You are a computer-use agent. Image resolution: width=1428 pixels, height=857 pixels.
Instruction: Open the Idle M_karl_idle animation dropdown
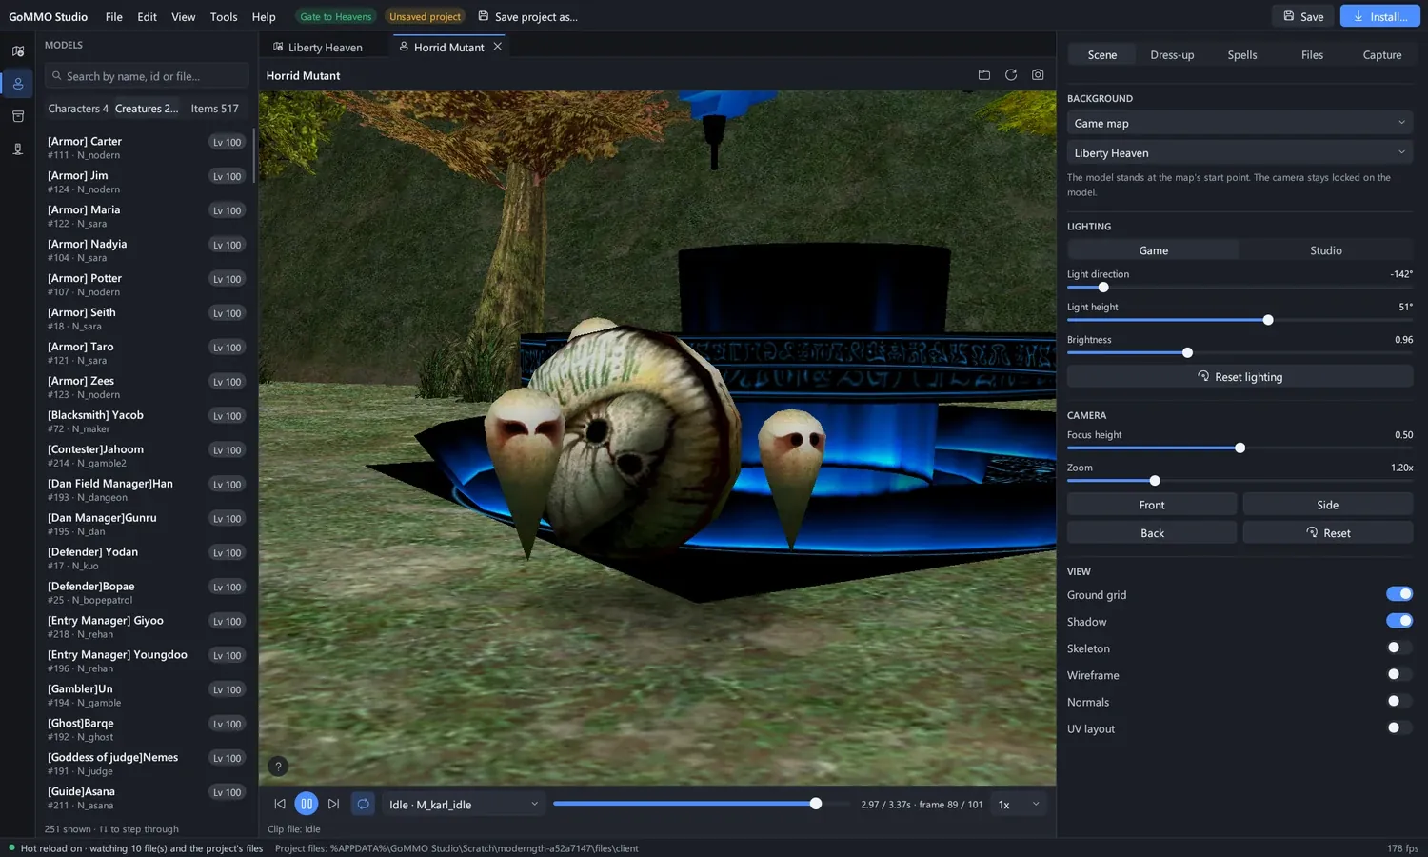coord(464,805)
